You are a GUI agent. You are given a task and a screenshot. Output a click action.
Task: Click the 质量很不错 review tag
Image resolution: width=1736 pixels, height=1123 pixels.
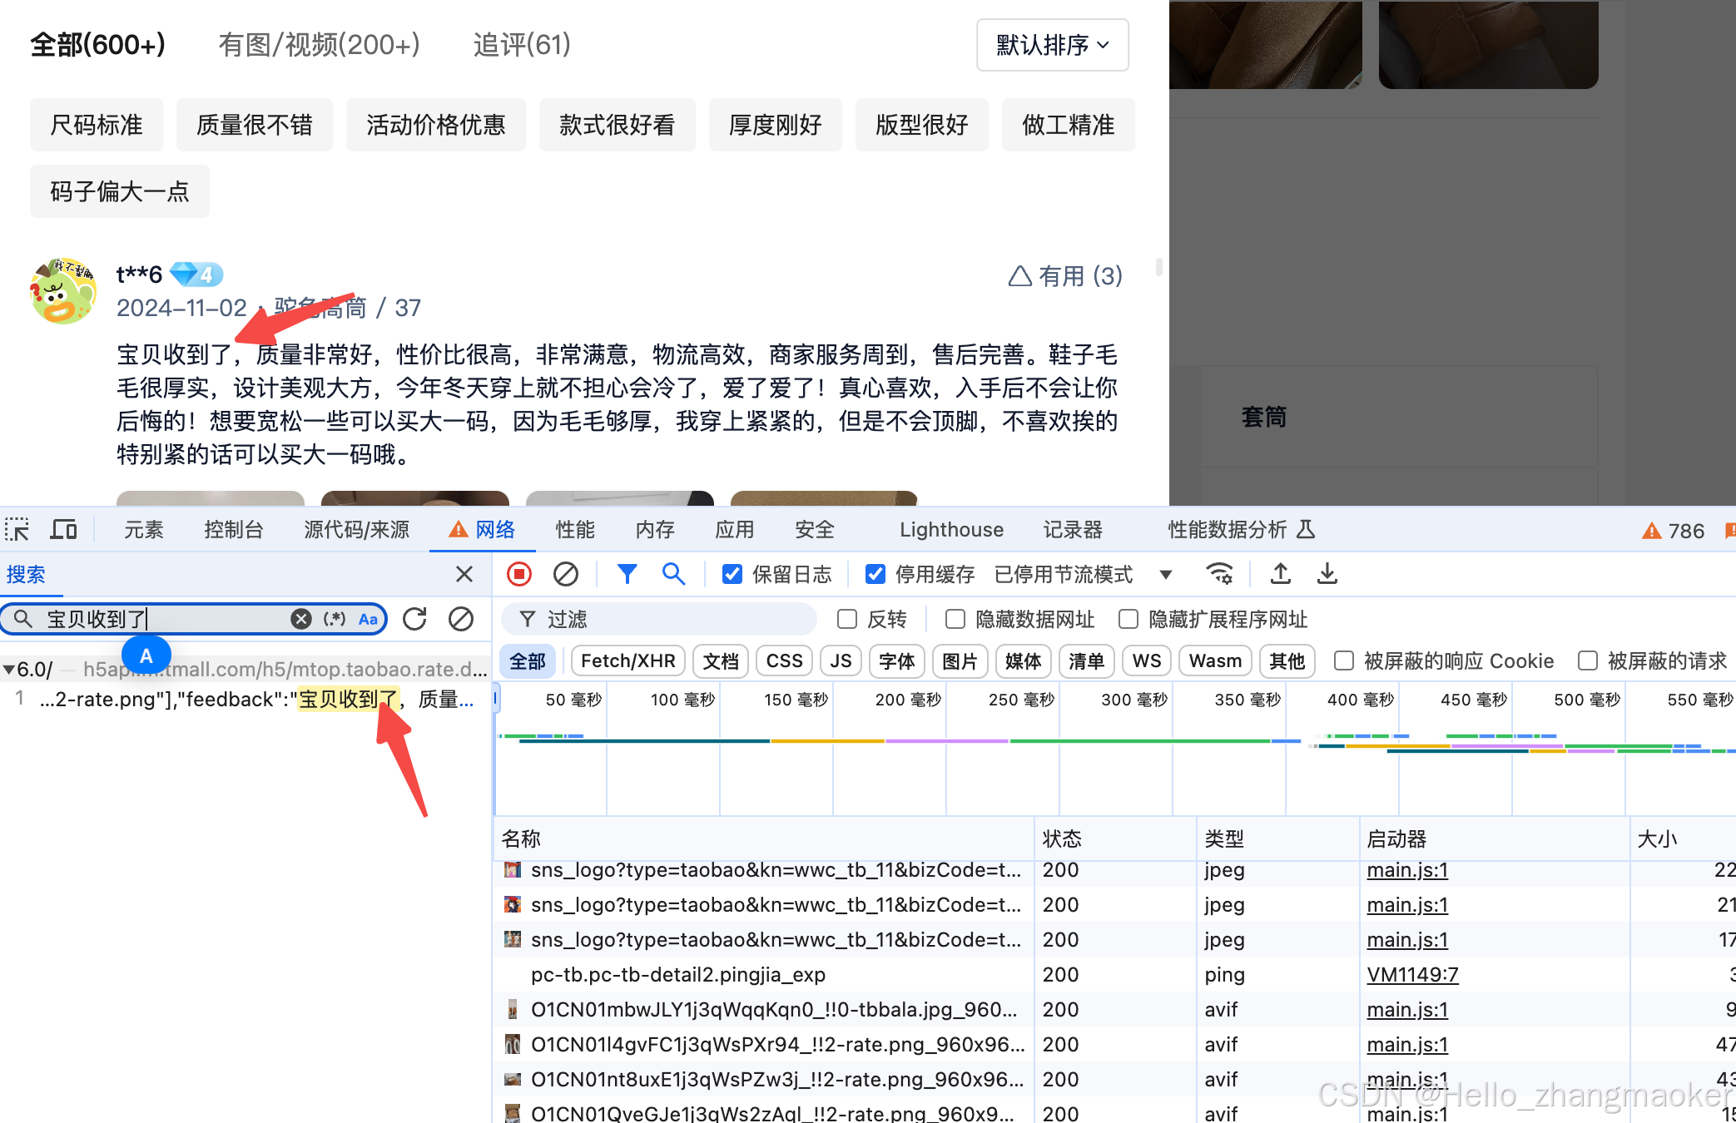(x=254, y=125)
